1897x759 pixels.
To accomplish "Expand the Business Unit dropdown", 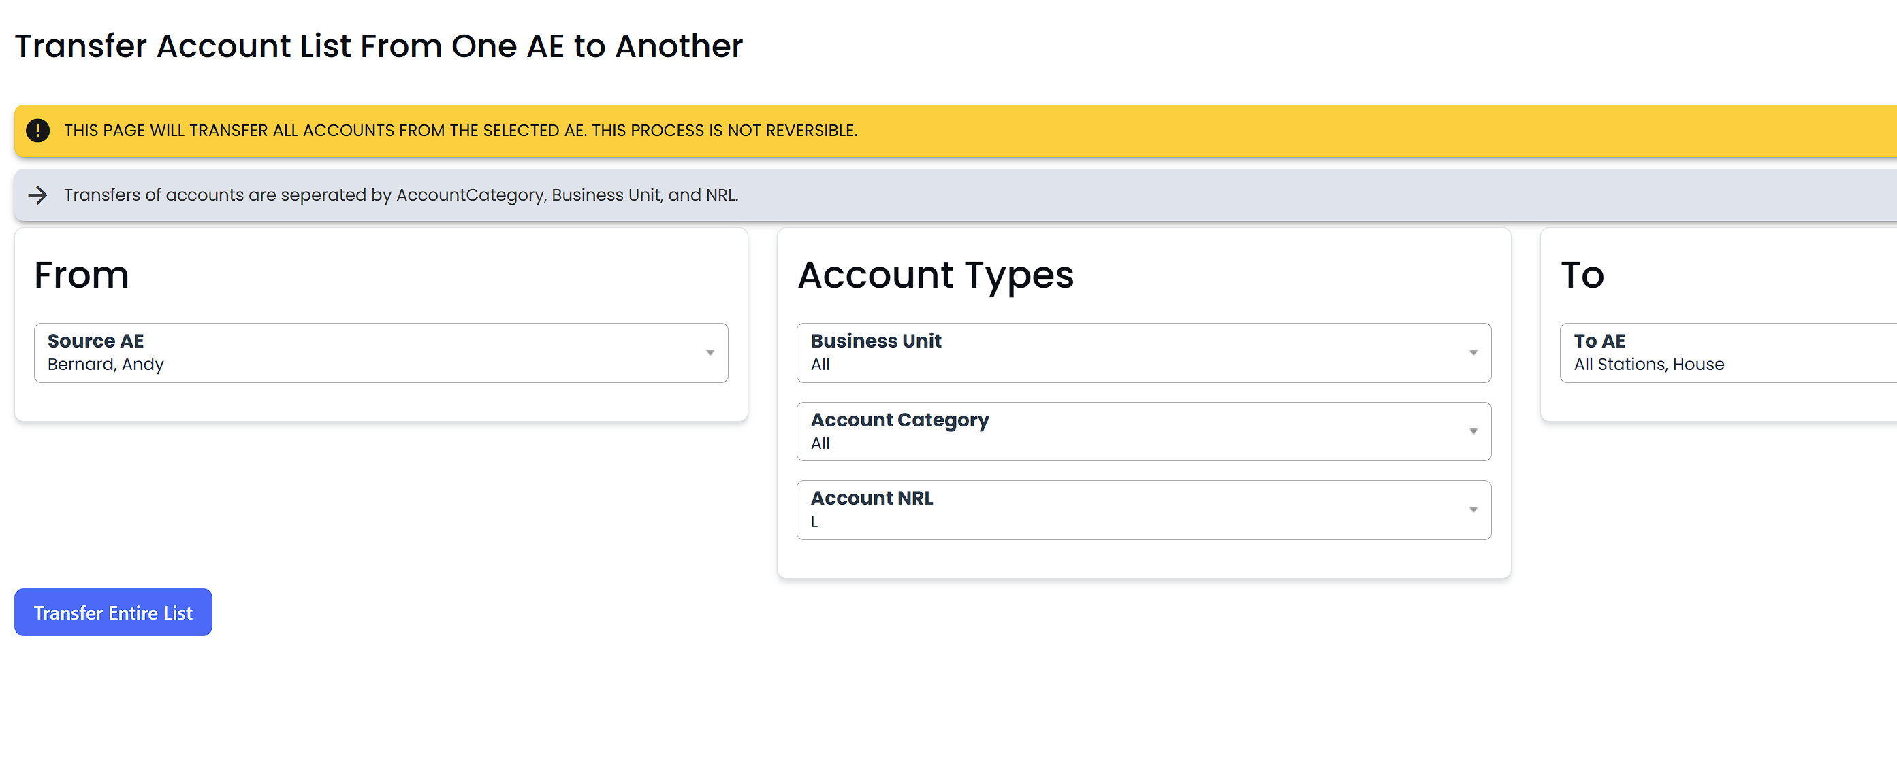I will pos(1144,353).
